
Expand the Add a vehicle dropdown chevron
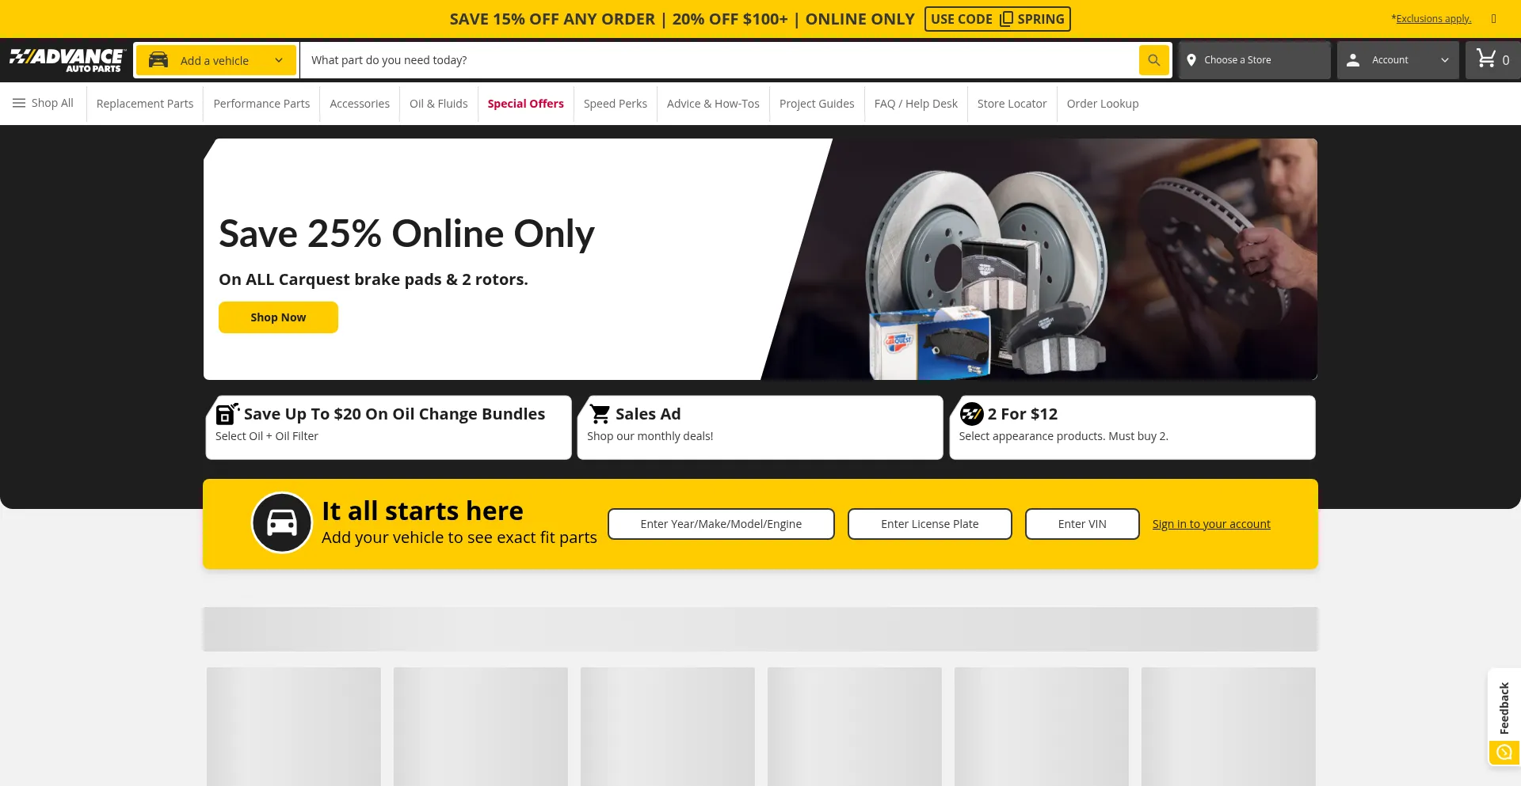pos(279,60)
